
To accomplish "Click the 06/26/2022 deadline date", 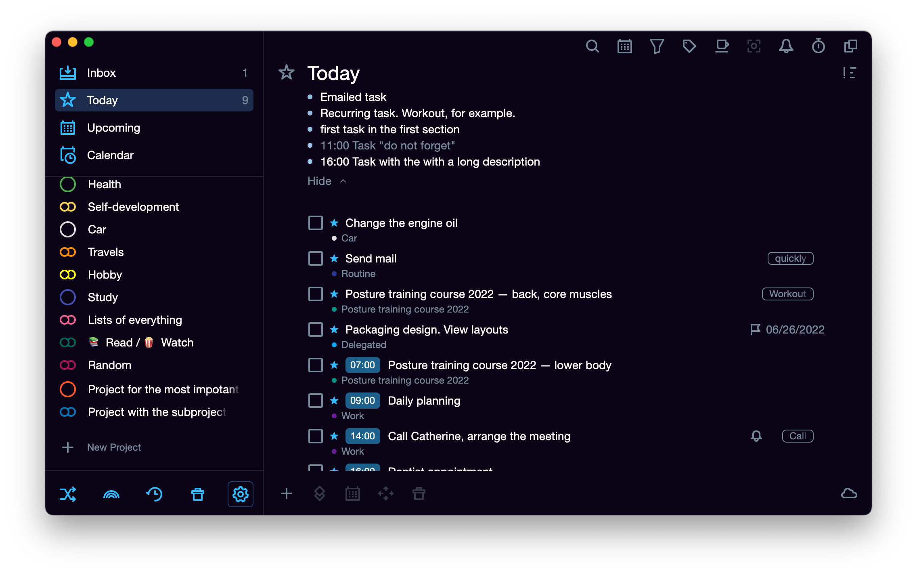I will tap(795, 329).
